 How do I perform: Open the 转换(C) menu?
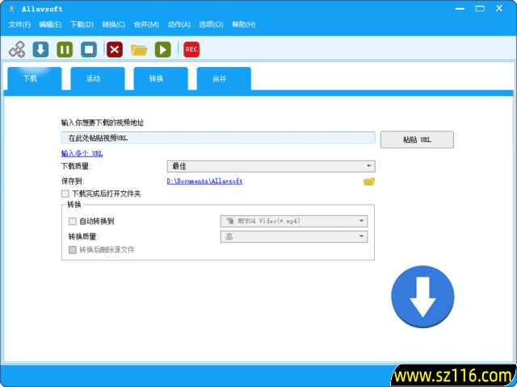click(x=113, y=25)
